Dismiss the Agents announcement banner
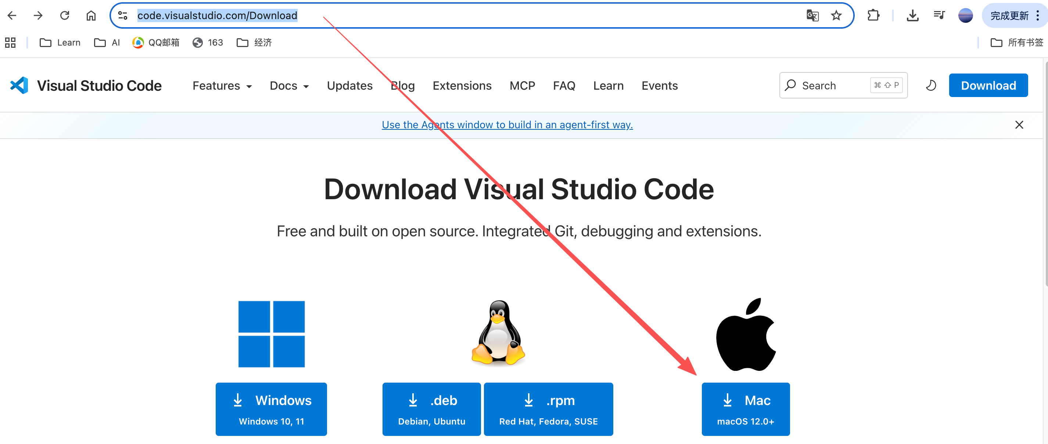 pyautogui.click(x=1019, y=125)
